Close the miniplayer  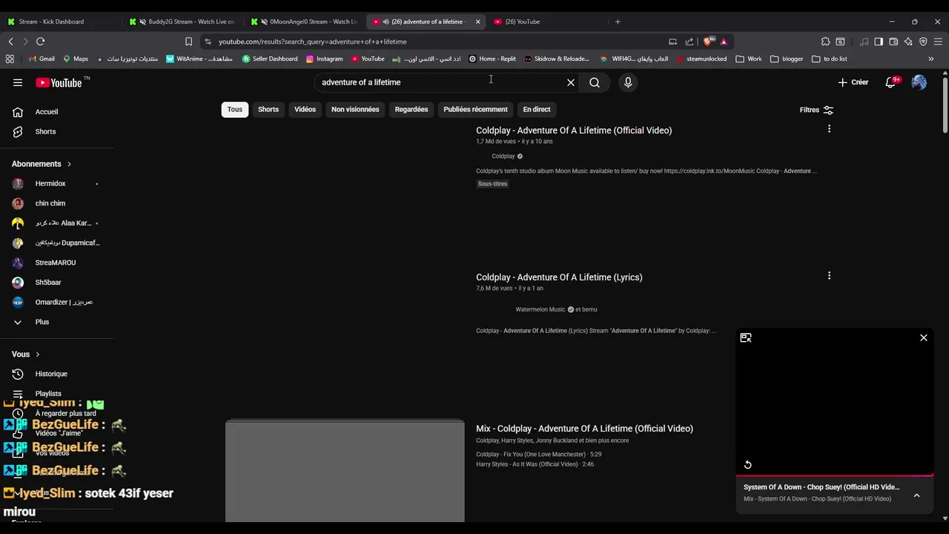click(x=924, y=337)
